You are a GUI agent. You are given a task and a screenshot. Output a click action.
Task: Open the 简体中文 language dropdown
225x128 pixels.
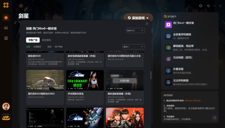coord(135,30)
